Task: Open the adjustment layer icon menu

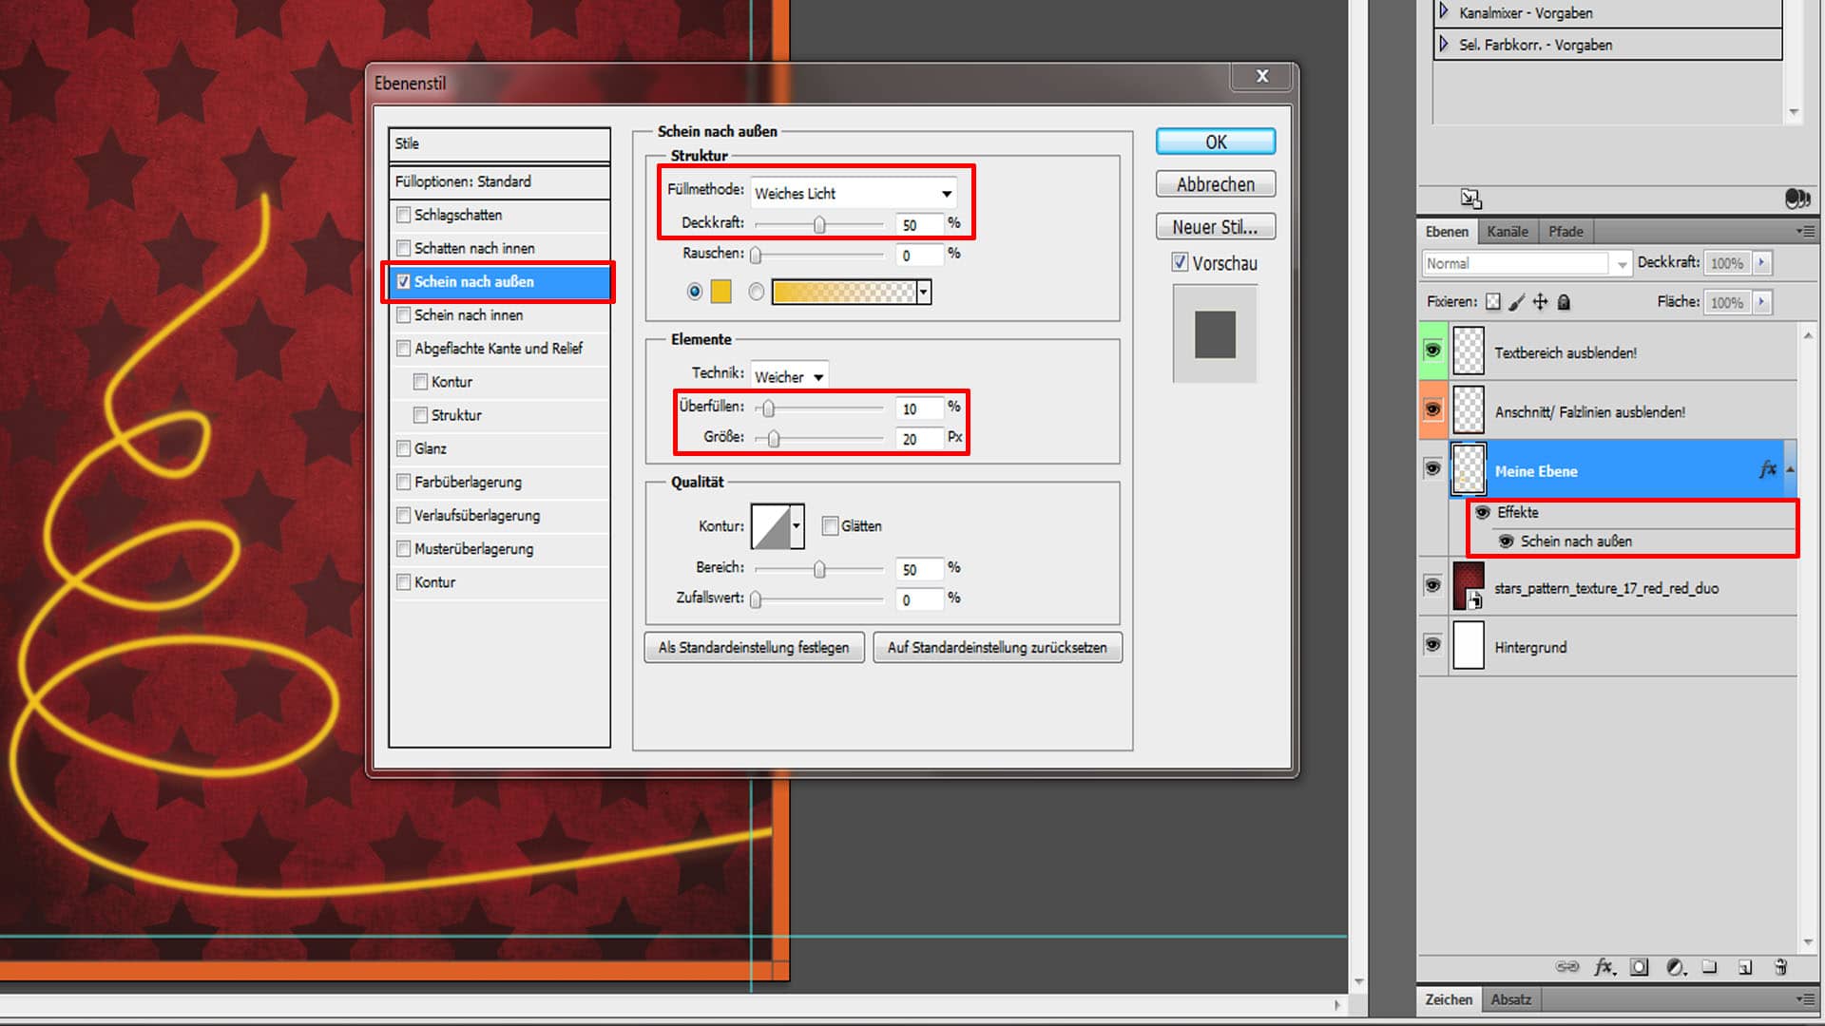Action: coord(1676,967)
